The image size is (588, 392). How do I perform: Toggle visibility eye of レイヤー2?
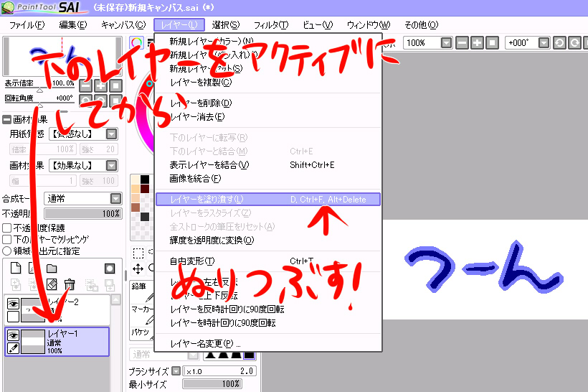pyautogui.click(x=13, y=304)
